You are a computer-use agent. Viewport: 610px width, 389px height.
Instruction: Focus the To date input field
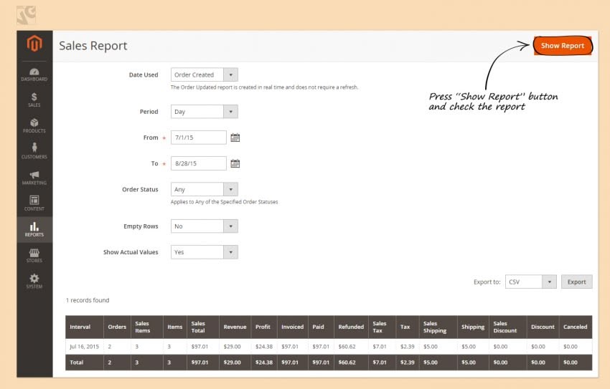(x=198, y=163)
